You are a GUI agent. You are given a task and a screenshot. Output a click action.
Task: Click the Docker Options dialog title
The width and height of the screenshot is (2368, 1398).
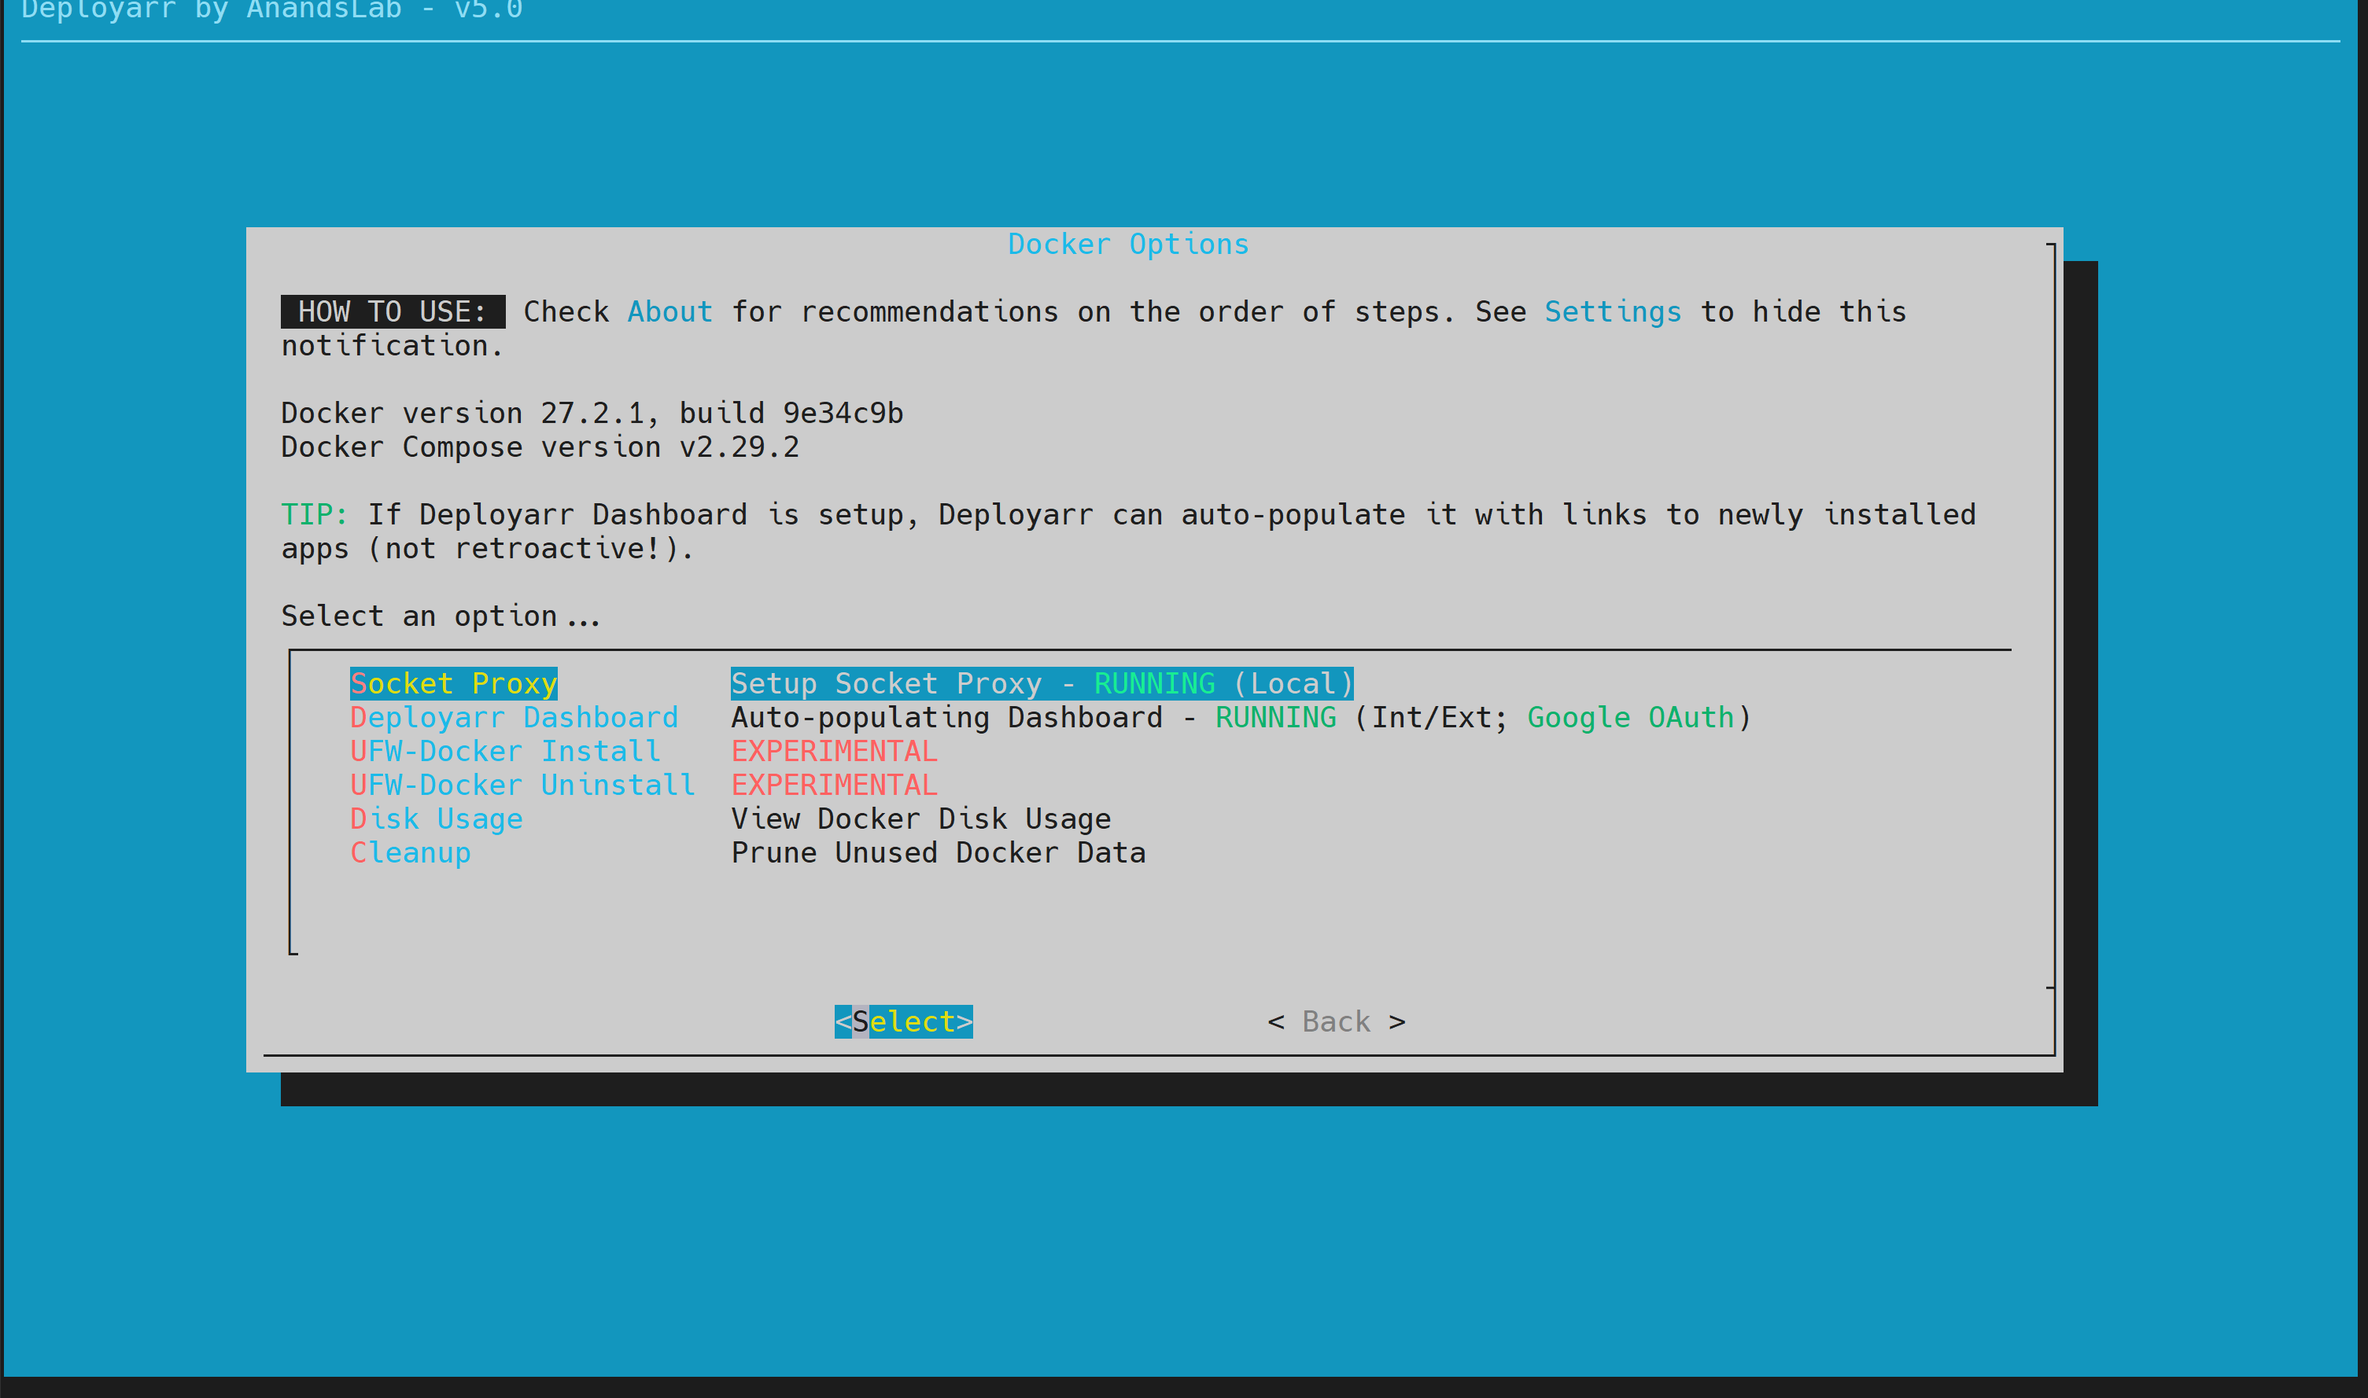(1128, 244)
